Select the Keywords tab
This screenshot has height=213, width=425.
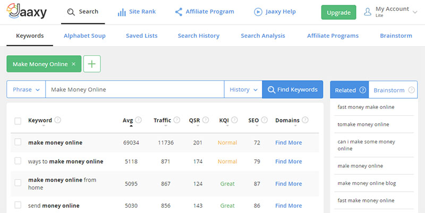30,36
